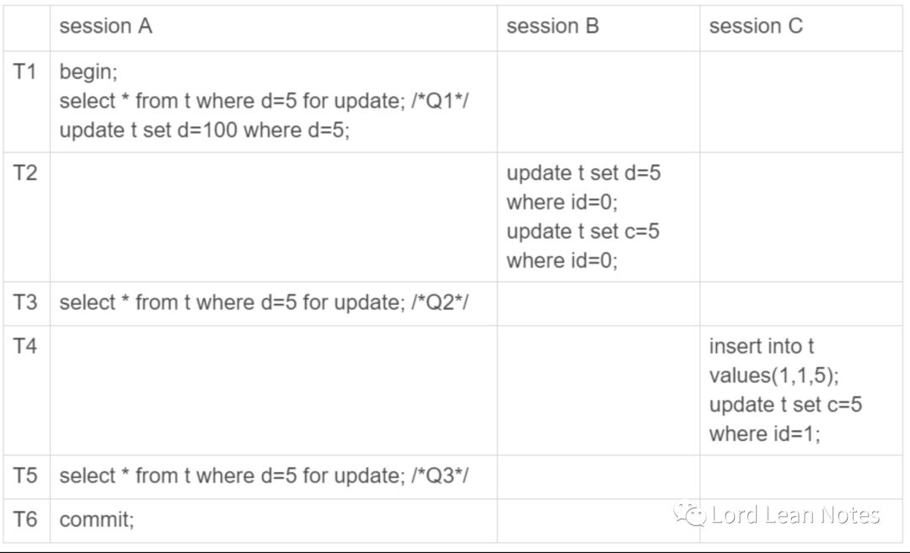Select the "values(1,1,5);" line in session C
Viewport: 910px width, 553px height.
click(x=773, y=375)
